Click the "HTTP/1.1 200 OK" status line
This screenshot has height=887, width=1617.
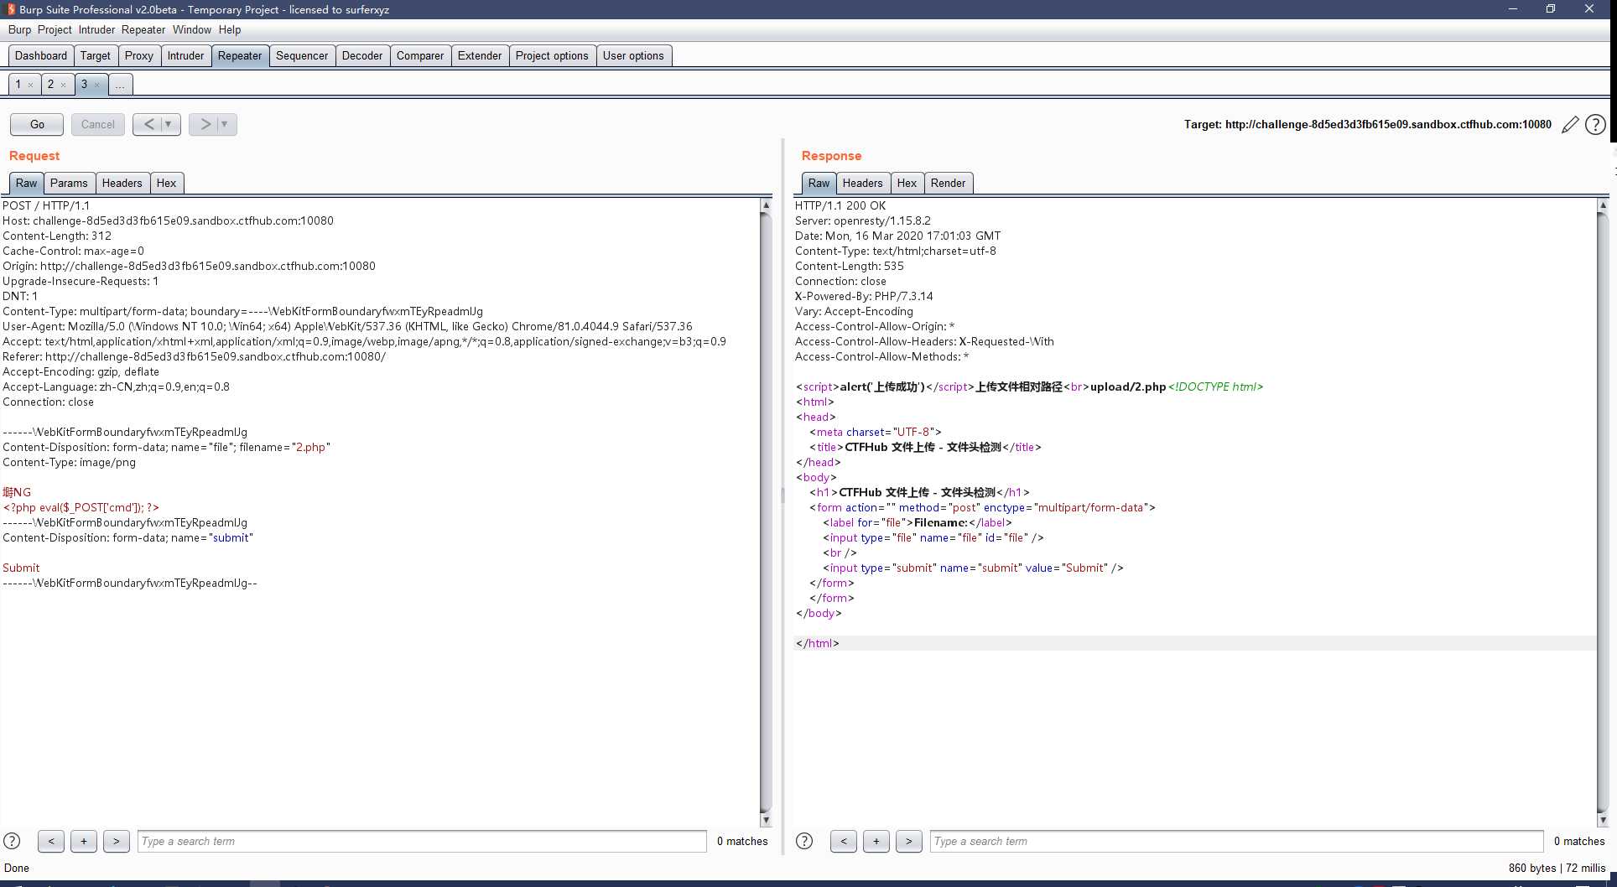point(840,205)
